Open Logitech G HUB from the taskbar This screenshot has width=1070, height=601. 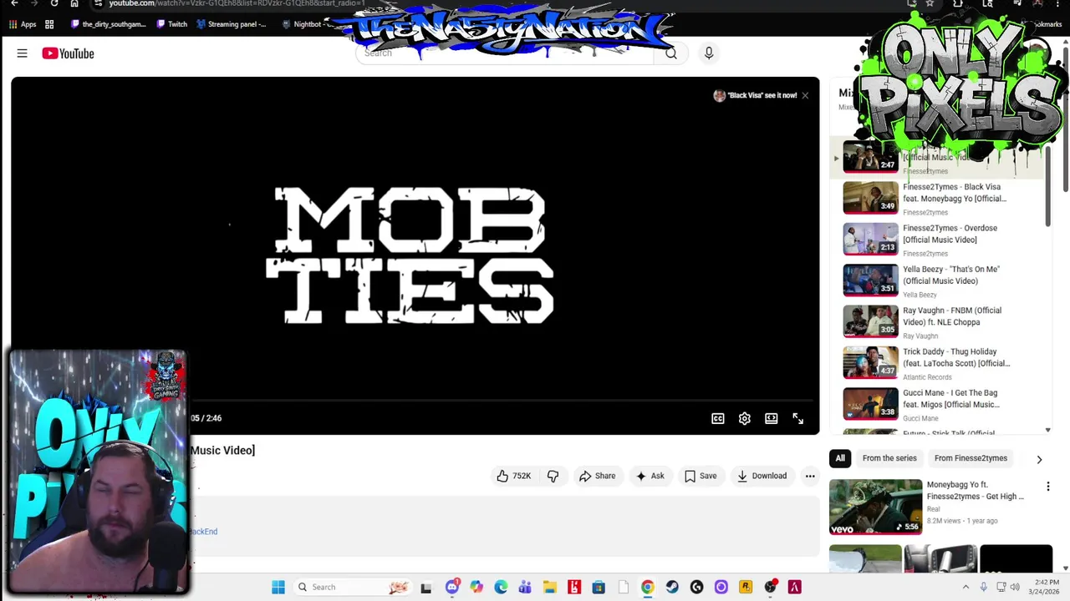pyautogui.click(x=696, y=588)
